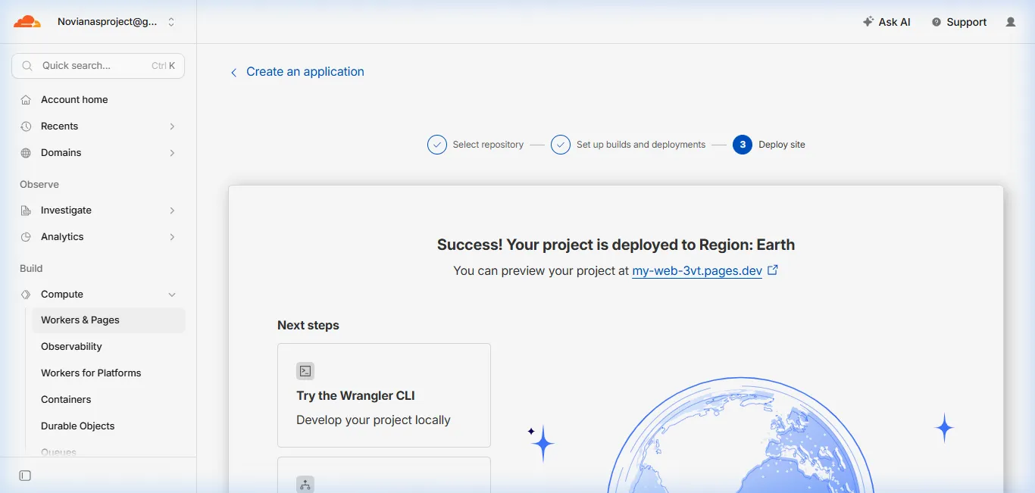This screenshot has height=493, width=1035.
Task: Click the network icon in second card
Action: [x=305, y=485]
